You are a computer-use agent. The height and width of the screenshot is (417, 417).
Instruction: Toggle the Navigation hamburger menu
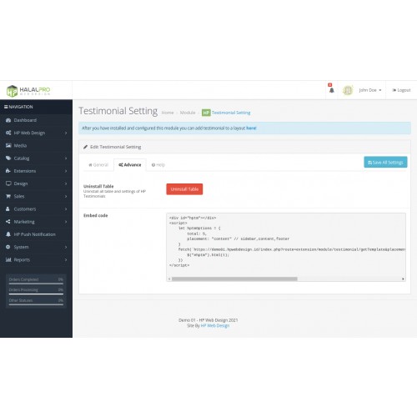pos(6,107)
